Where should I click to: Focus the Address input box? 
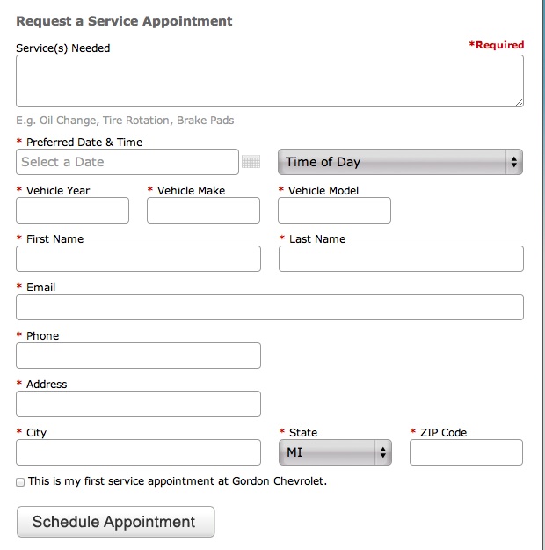(x=138, y=404)
